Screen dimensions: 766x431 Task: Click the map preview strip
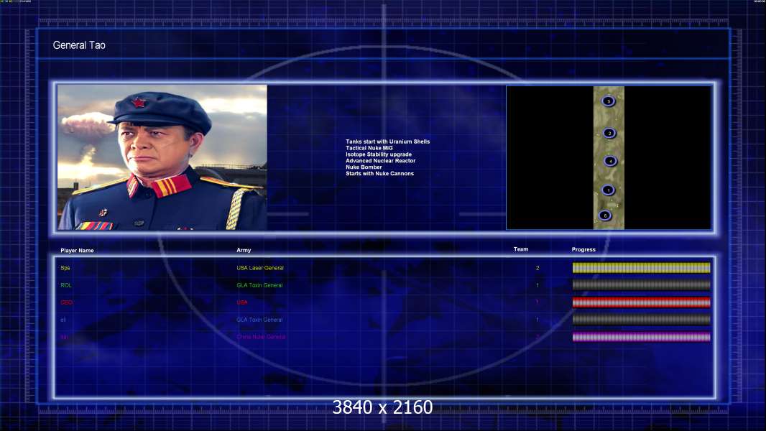pyautogui.click(x=609, y=157)
